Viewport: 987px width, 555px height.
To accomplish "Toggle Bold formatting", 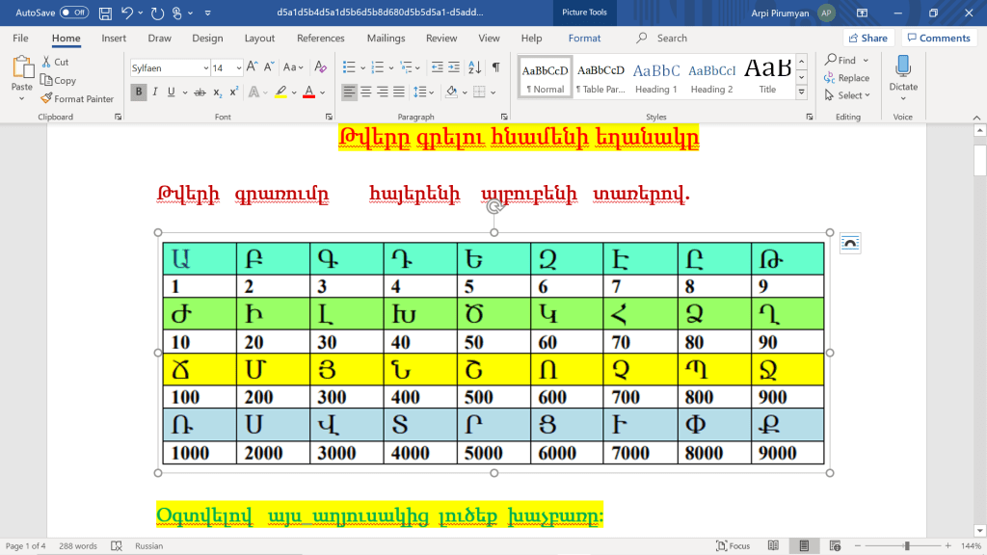I will pos(139,92).
